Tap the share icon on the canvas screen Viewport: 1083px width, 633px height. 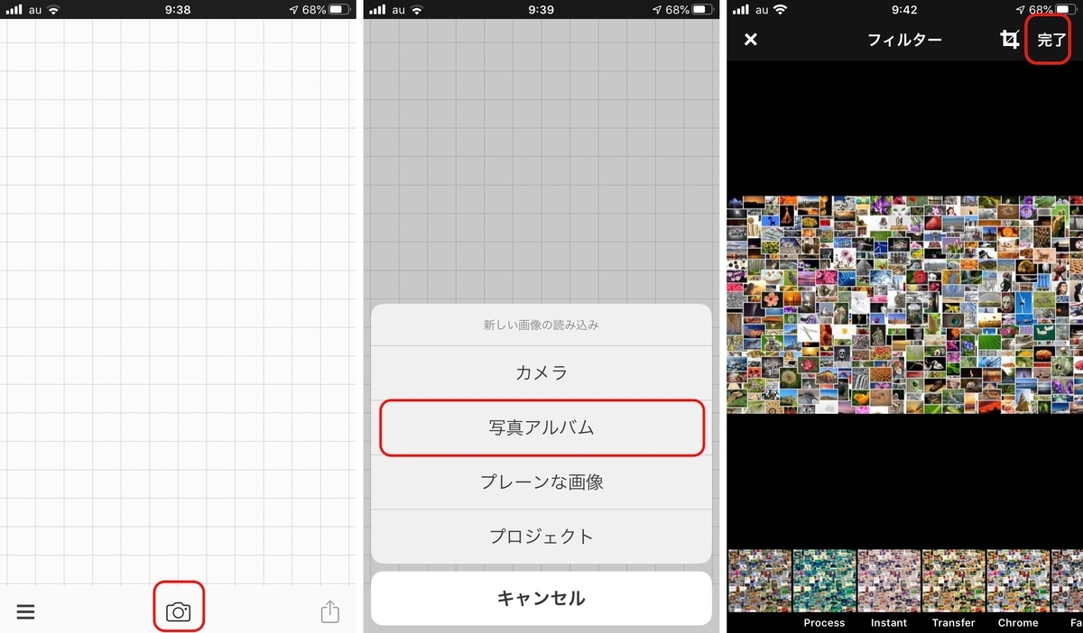329,611
